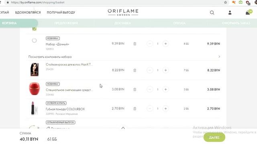Expand Посмотреть компоненты набора chevron
Screen dimensions: 257x144
tap(219, 57)
